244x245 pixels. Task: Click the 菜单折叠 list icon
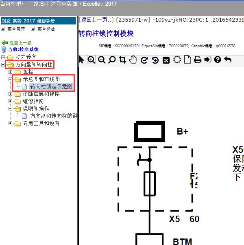point(33,29)
